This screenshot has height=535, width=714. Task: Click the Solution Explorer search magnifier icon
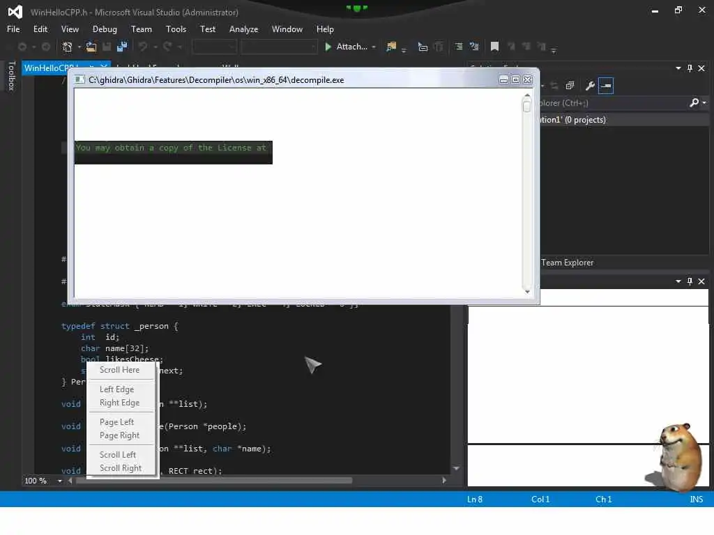click(694, 103)
